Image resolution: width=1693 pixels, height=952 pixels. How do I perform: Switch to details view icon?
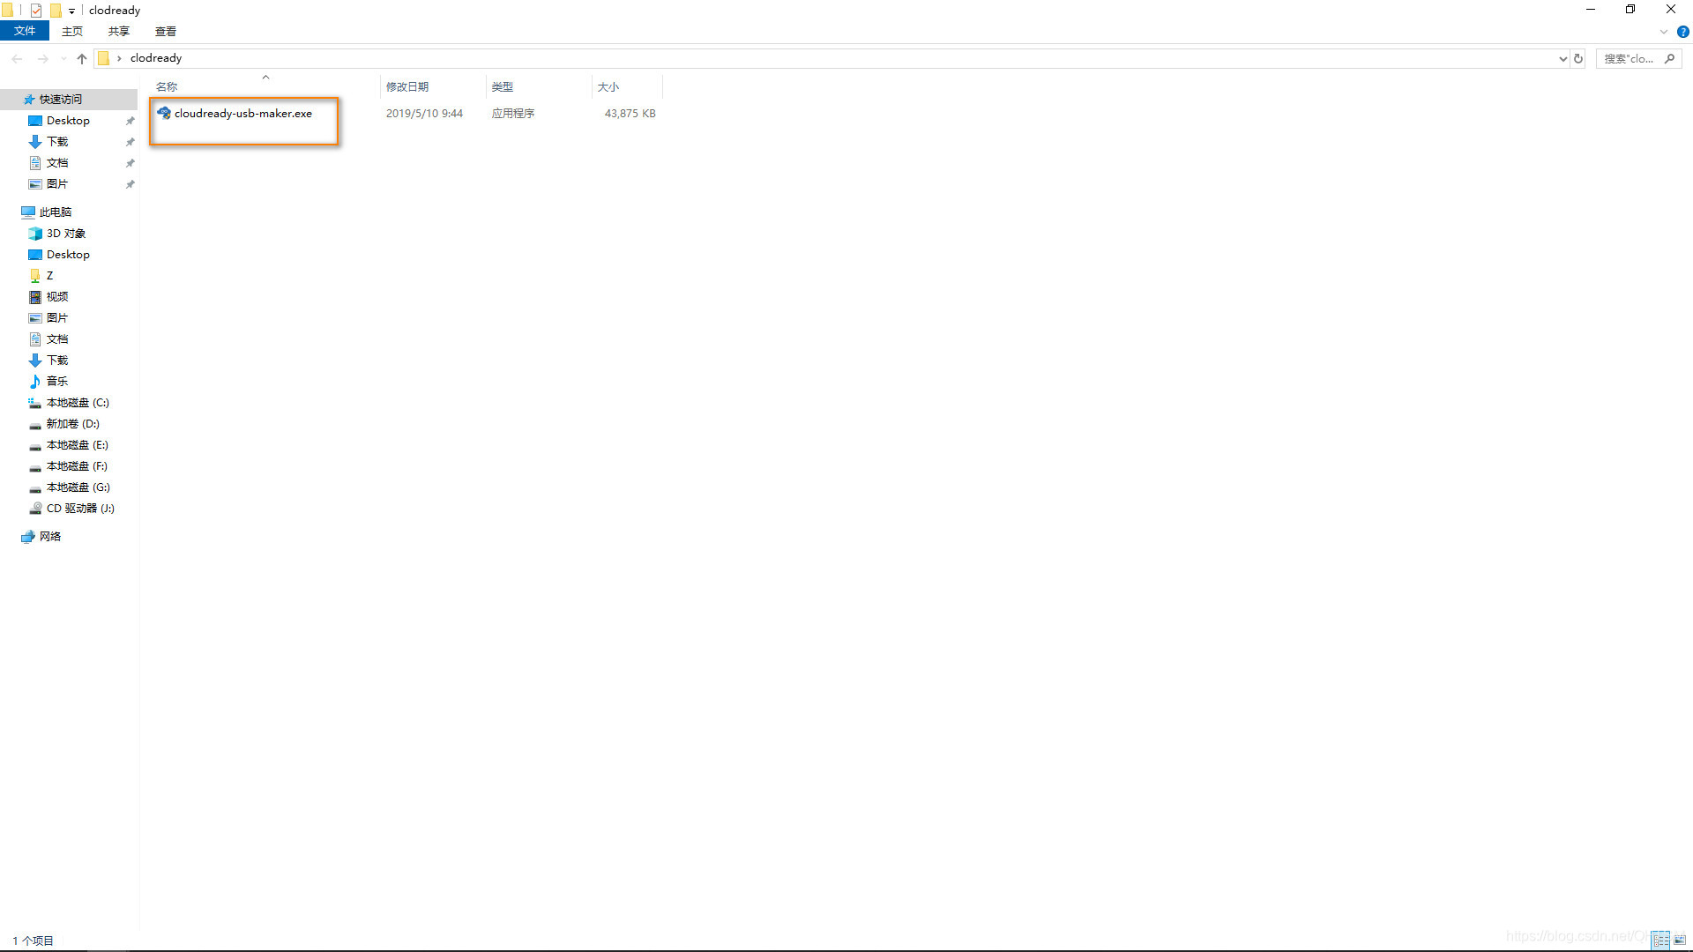pos(1660,941)
